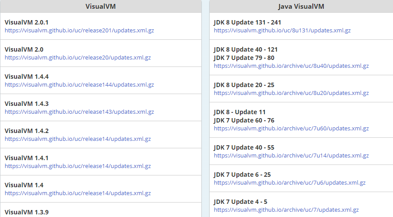The image size is (393, 217).
Task: Open the release201 updates.xml.gz link
Action: (79, 31)
